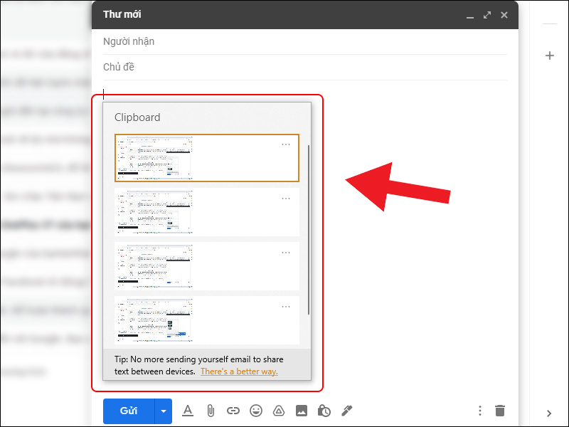Viewport: 569px width, 427px height.
Task: Open text formatting options icon
Action: coord(188,411)
